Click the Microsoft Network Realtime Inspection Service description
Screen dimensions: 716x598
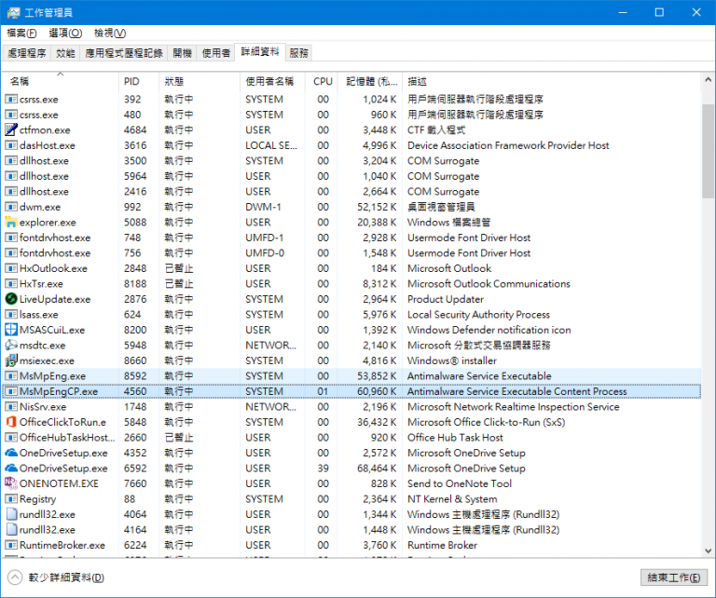(x=514, y=407)
